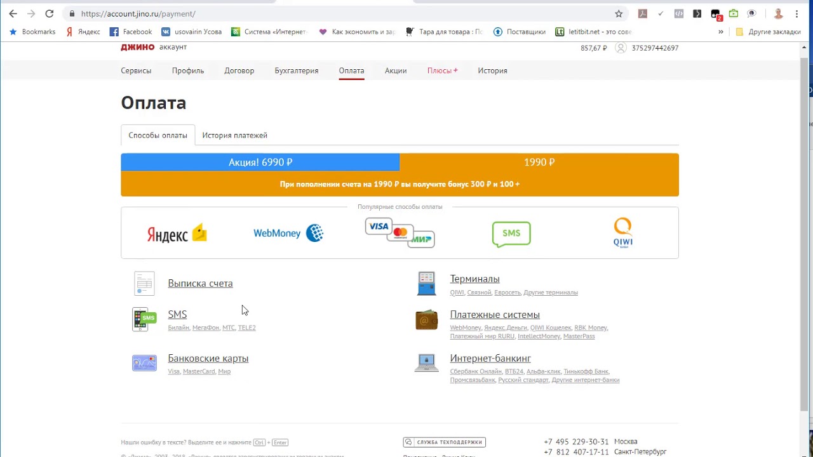
Task: Open the Сервисы menu item
Action: click(136, 70)
